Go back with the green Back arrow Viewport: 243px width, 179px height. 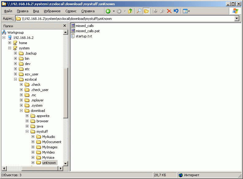108,11
